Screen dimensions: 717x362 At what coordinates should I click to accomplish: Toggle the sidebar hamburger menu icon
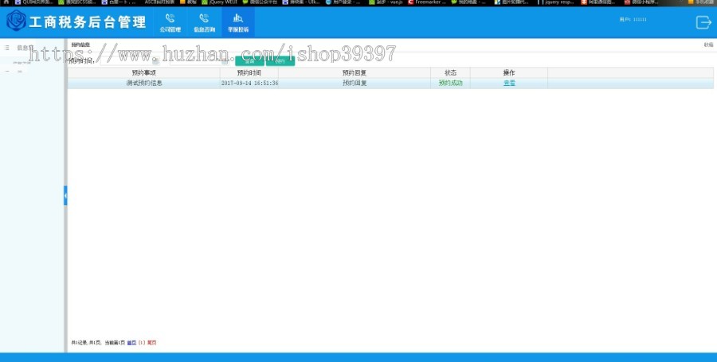point(7,48)
